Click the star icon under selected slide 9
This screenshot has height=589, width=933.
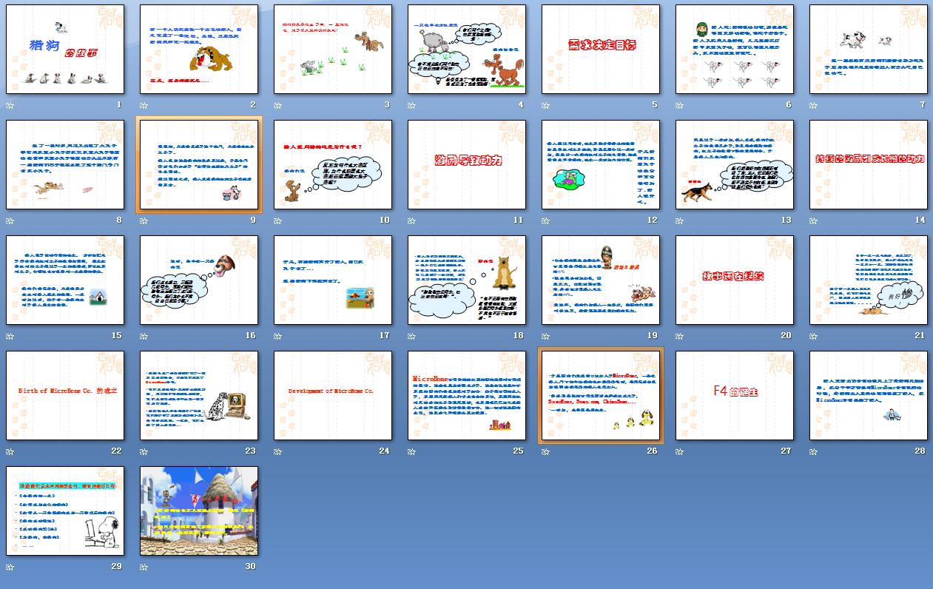(x=144, y=221)
